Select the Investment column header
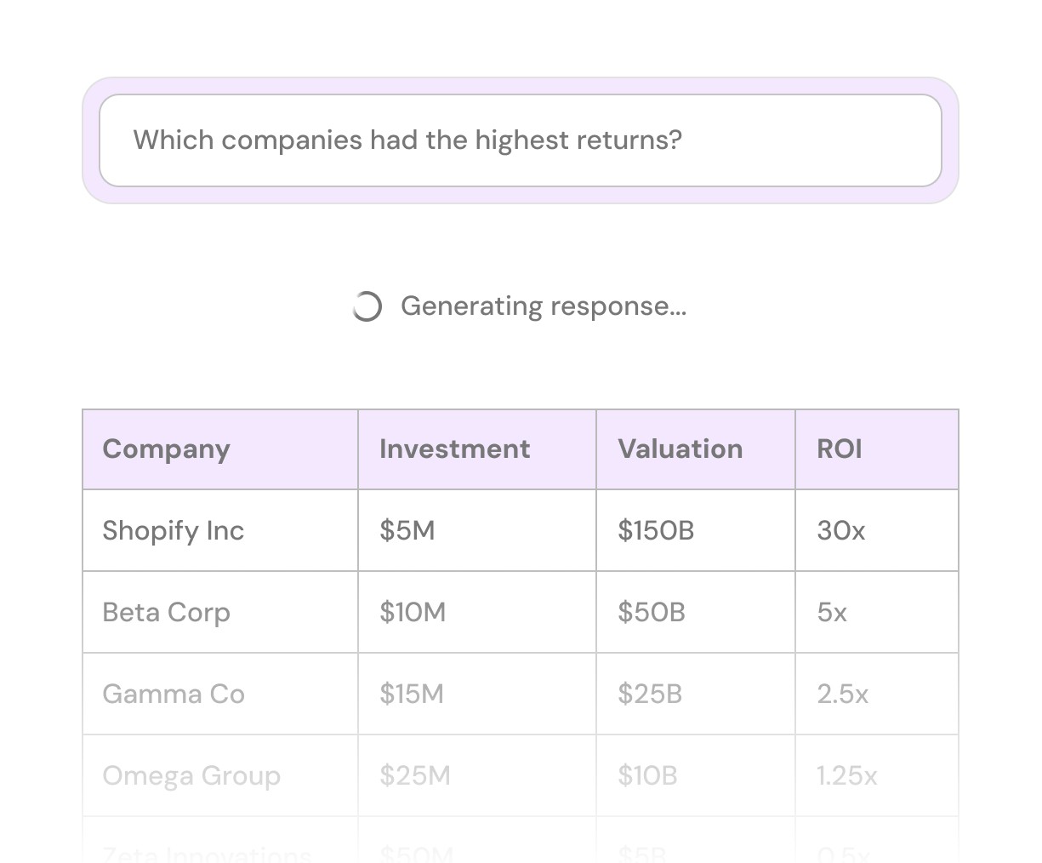1042x863 pixels. click(477, 449)
